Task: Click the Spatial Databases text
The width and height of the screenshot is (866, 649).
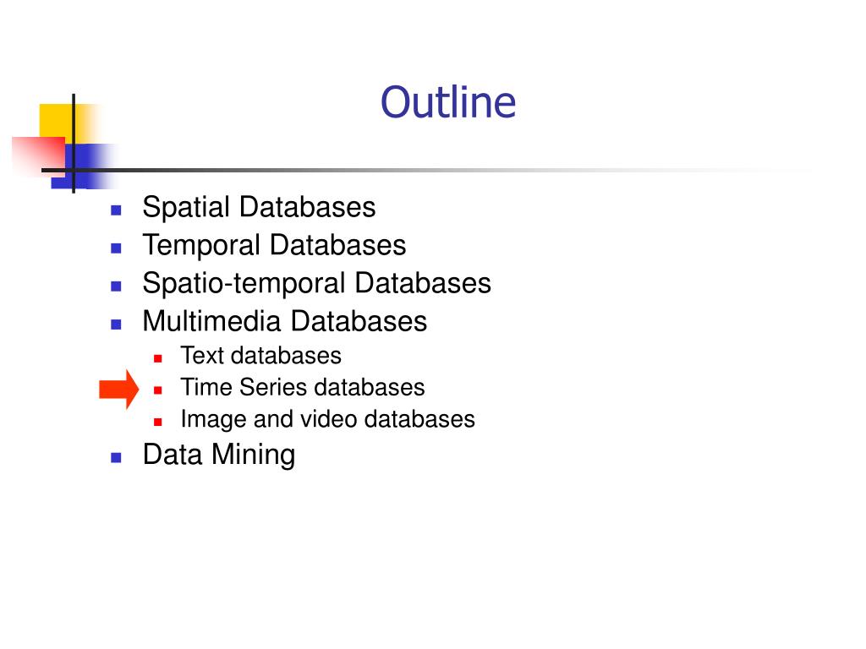Action: click(x=259, y=208)
